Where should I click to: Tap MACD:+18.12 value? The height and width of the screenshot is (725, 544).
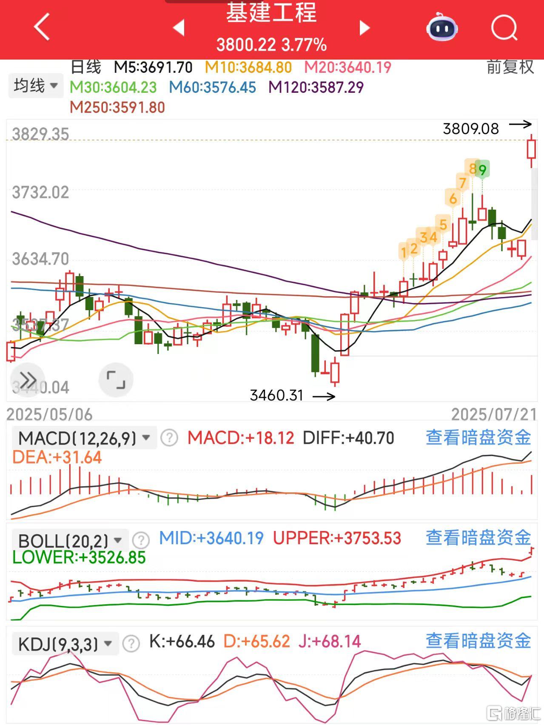[241, 438]
